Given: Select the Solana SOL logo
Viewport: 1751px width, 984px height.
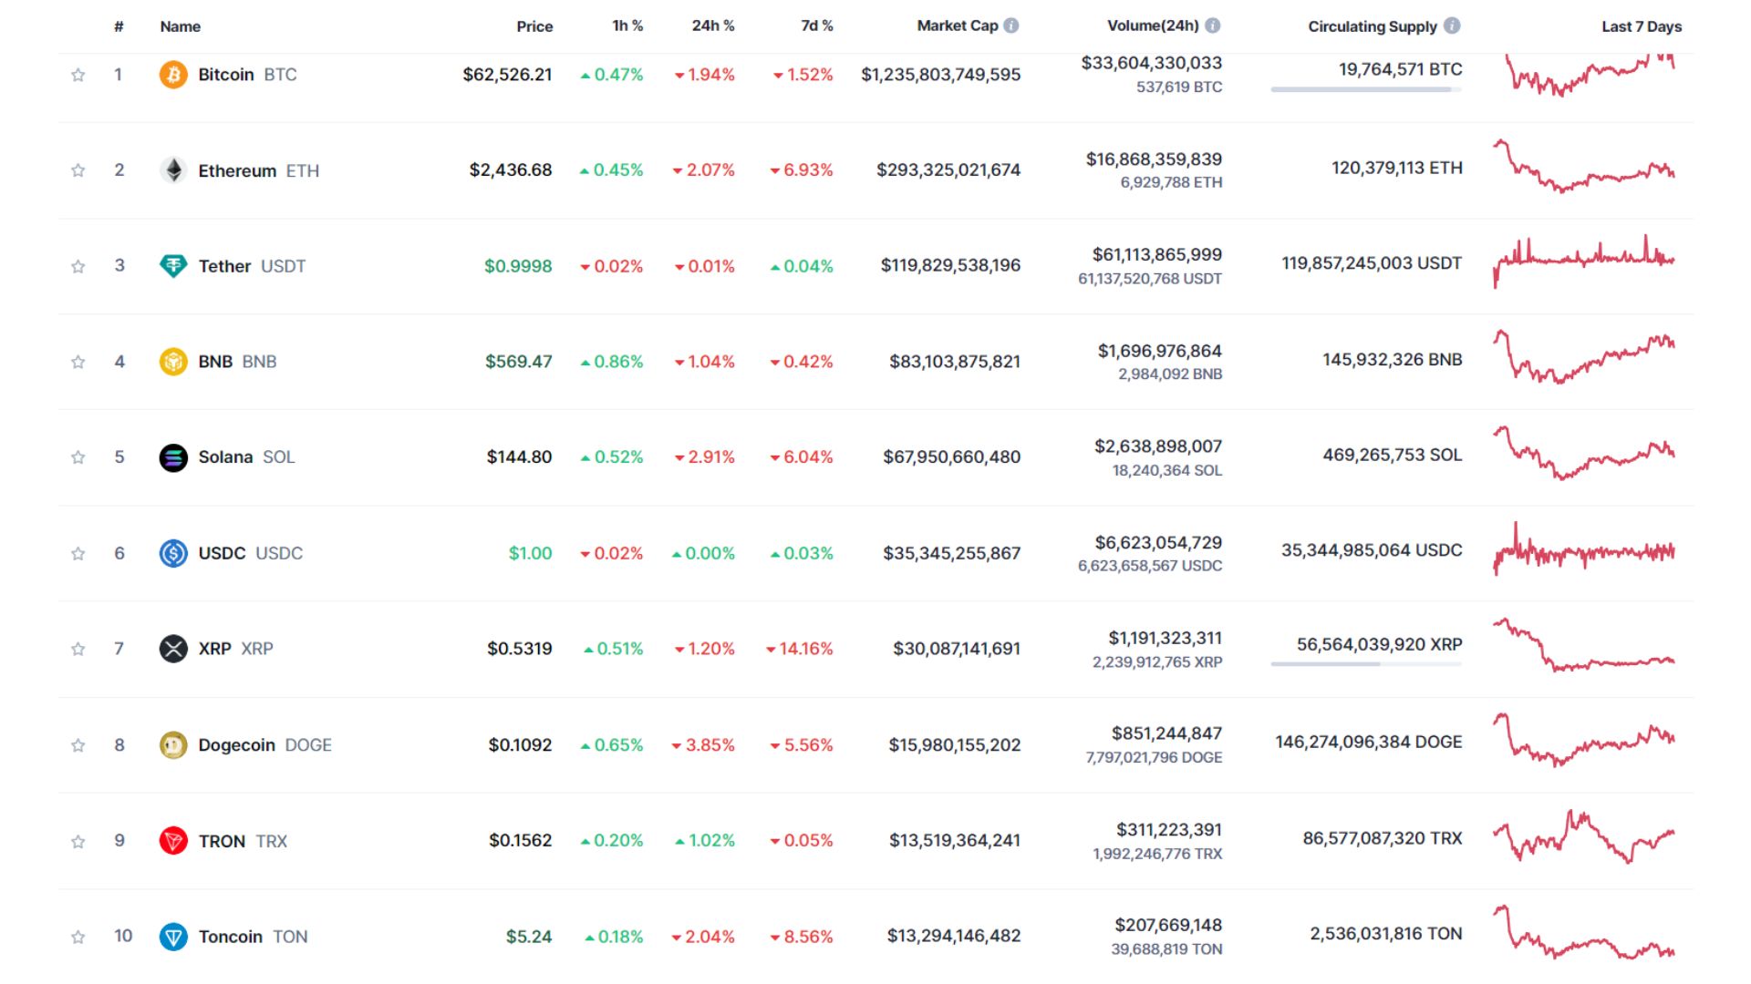Looking at the screenshot, I should click(173, 456).
